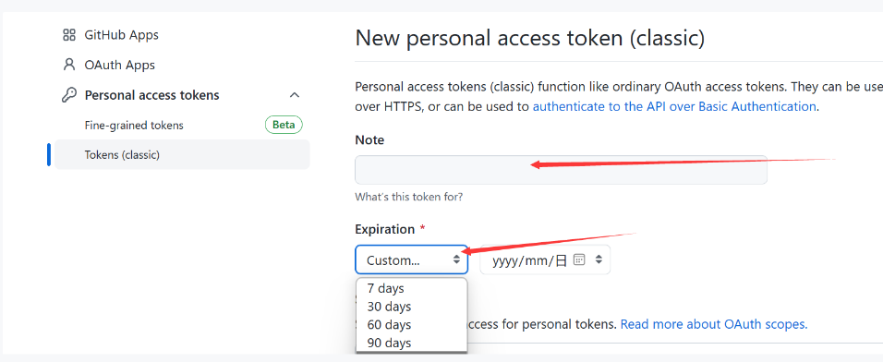
Task: Choose 30 days from expiration list
Action: [412, 307]
